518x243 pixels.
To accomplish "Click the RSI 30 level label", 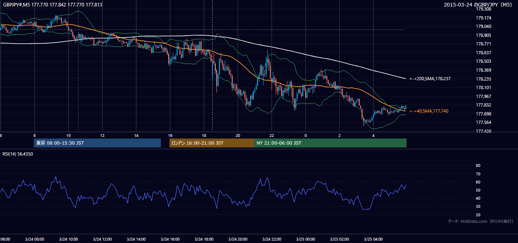I will pos(478,207).
